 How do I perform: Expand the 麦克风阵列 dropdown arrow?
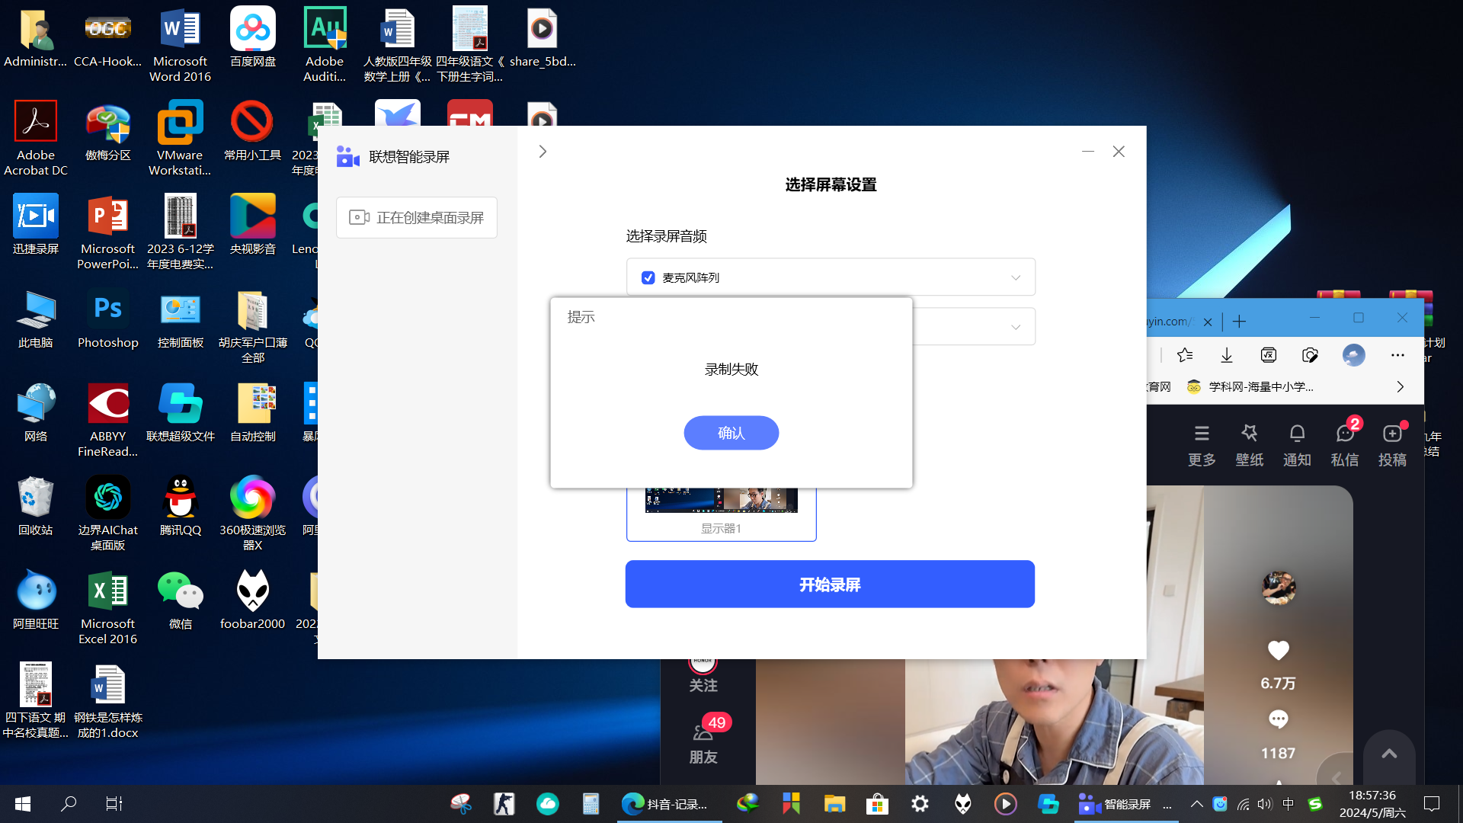(1016, 277)
